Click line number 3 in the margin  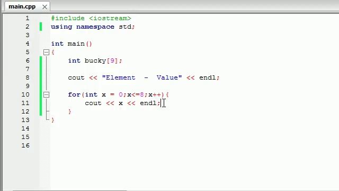(x=28, y=35)
